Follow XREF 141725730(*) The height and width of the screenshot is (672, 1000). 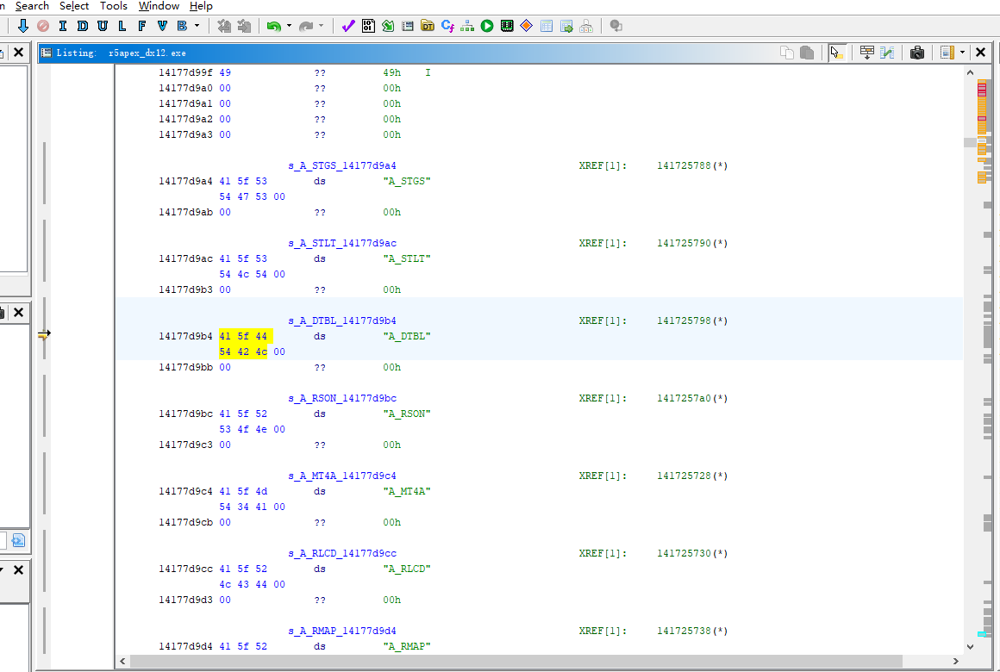point(692,553)
